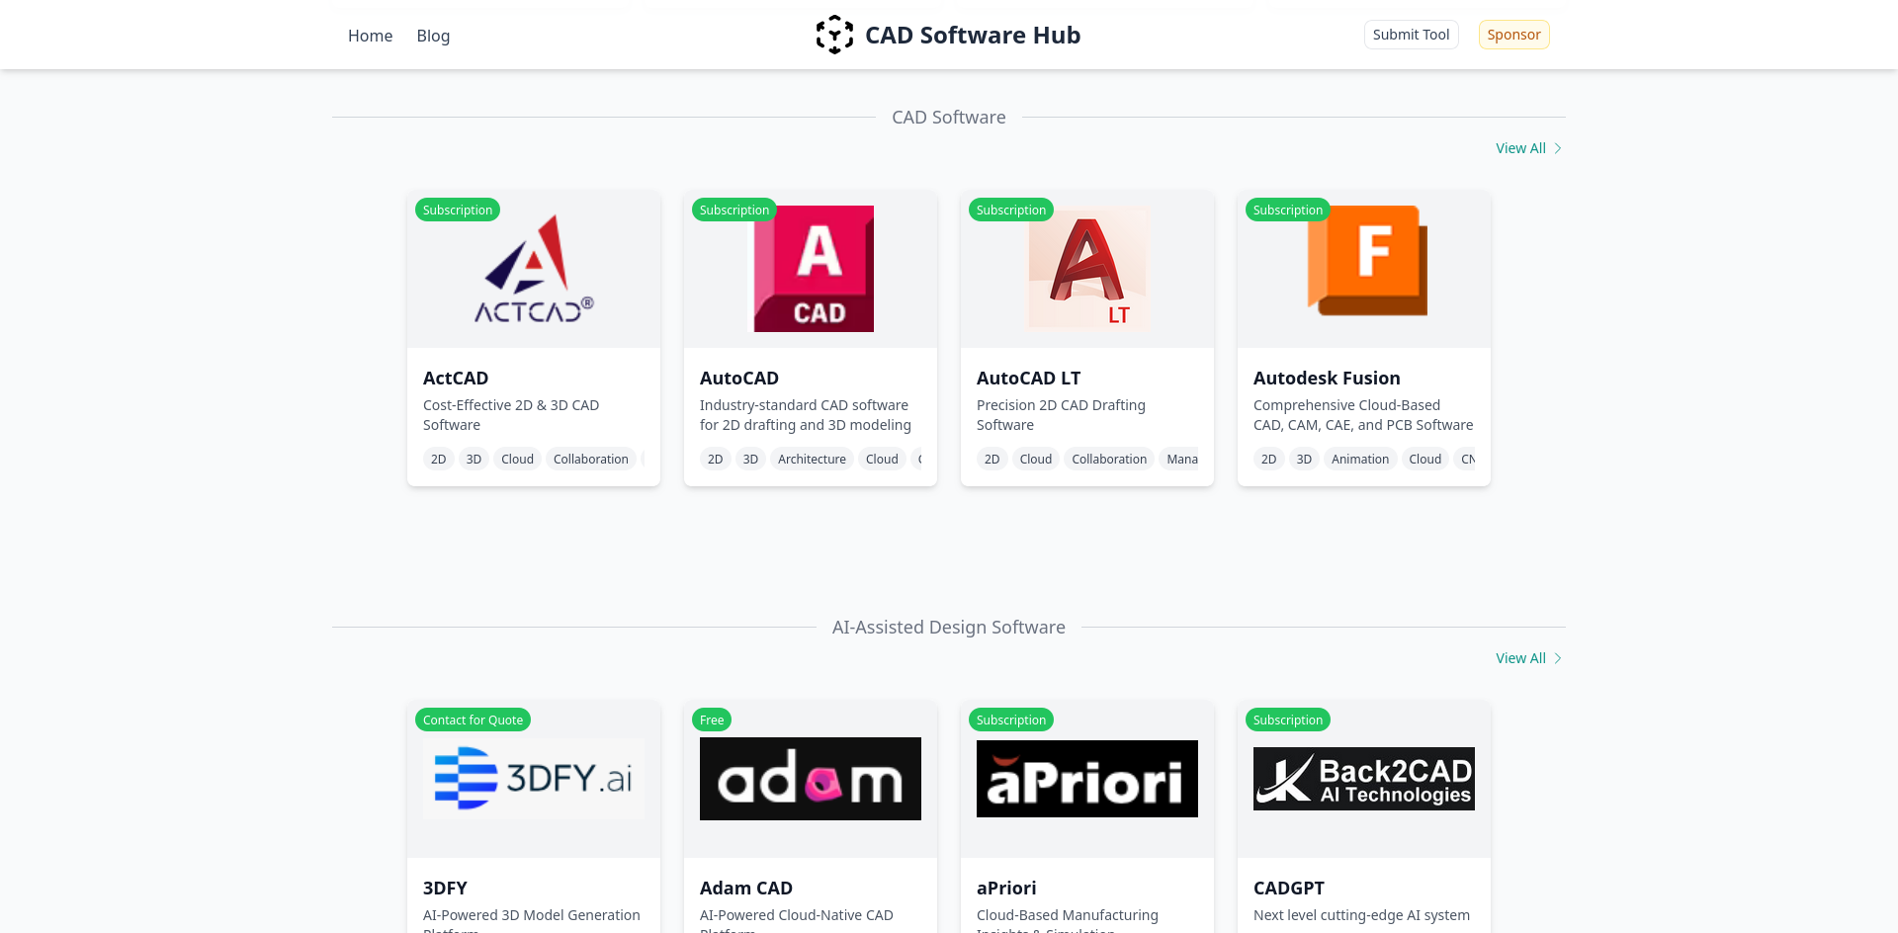Click Contact for Quote badge on 3DFY

474,720
